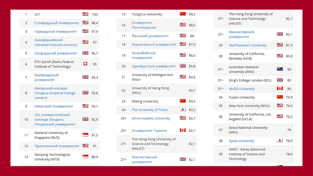Click the Seoul National University (SNU) name
This screenshot has width=313, height=176.
(248, 130)
